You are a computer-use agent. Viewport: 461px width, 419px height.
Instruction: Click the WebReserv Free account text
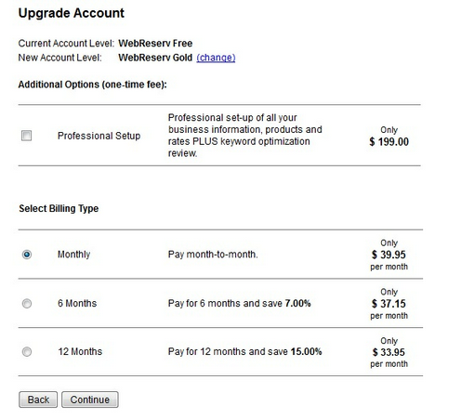155,44
